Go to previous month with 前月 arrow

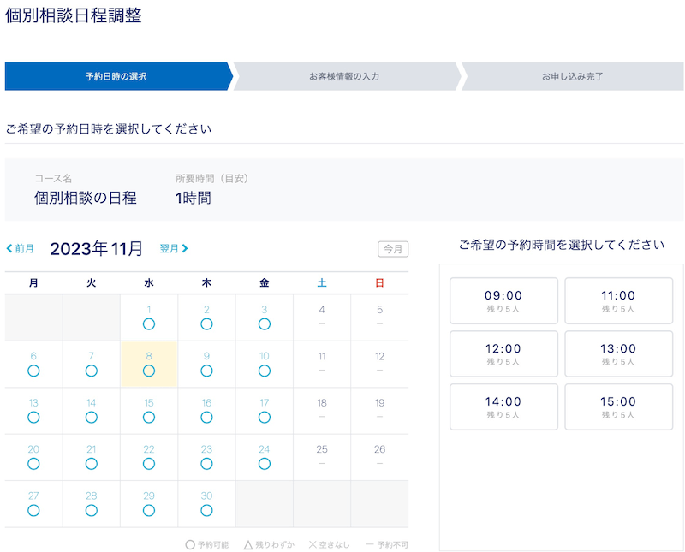click(x=21, y=249)
